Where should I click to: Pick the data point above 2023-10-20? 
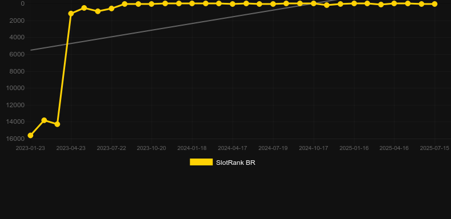pos(152,4)
